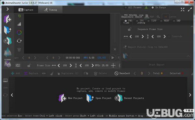The width and height of the screenshot is (195, 120).
Task: Select the PNG format radio button
Action: [125, 21]
